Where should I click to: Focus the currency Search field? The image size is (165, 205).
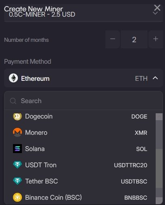[x=83, y=101]
